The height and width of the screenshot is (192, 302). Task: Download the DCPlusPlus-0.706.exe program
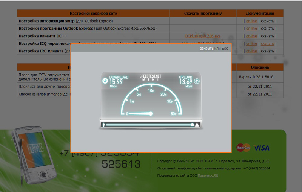pyautogui.click(x=203, y=36)
